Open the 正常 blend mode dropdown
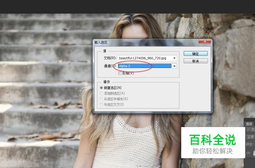Image resolution: width=255 pixels, height=168 pixels. 250,137
